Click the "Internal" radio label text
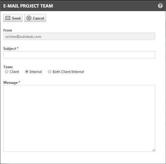This screenshot has width=166, height=164. 36,72
